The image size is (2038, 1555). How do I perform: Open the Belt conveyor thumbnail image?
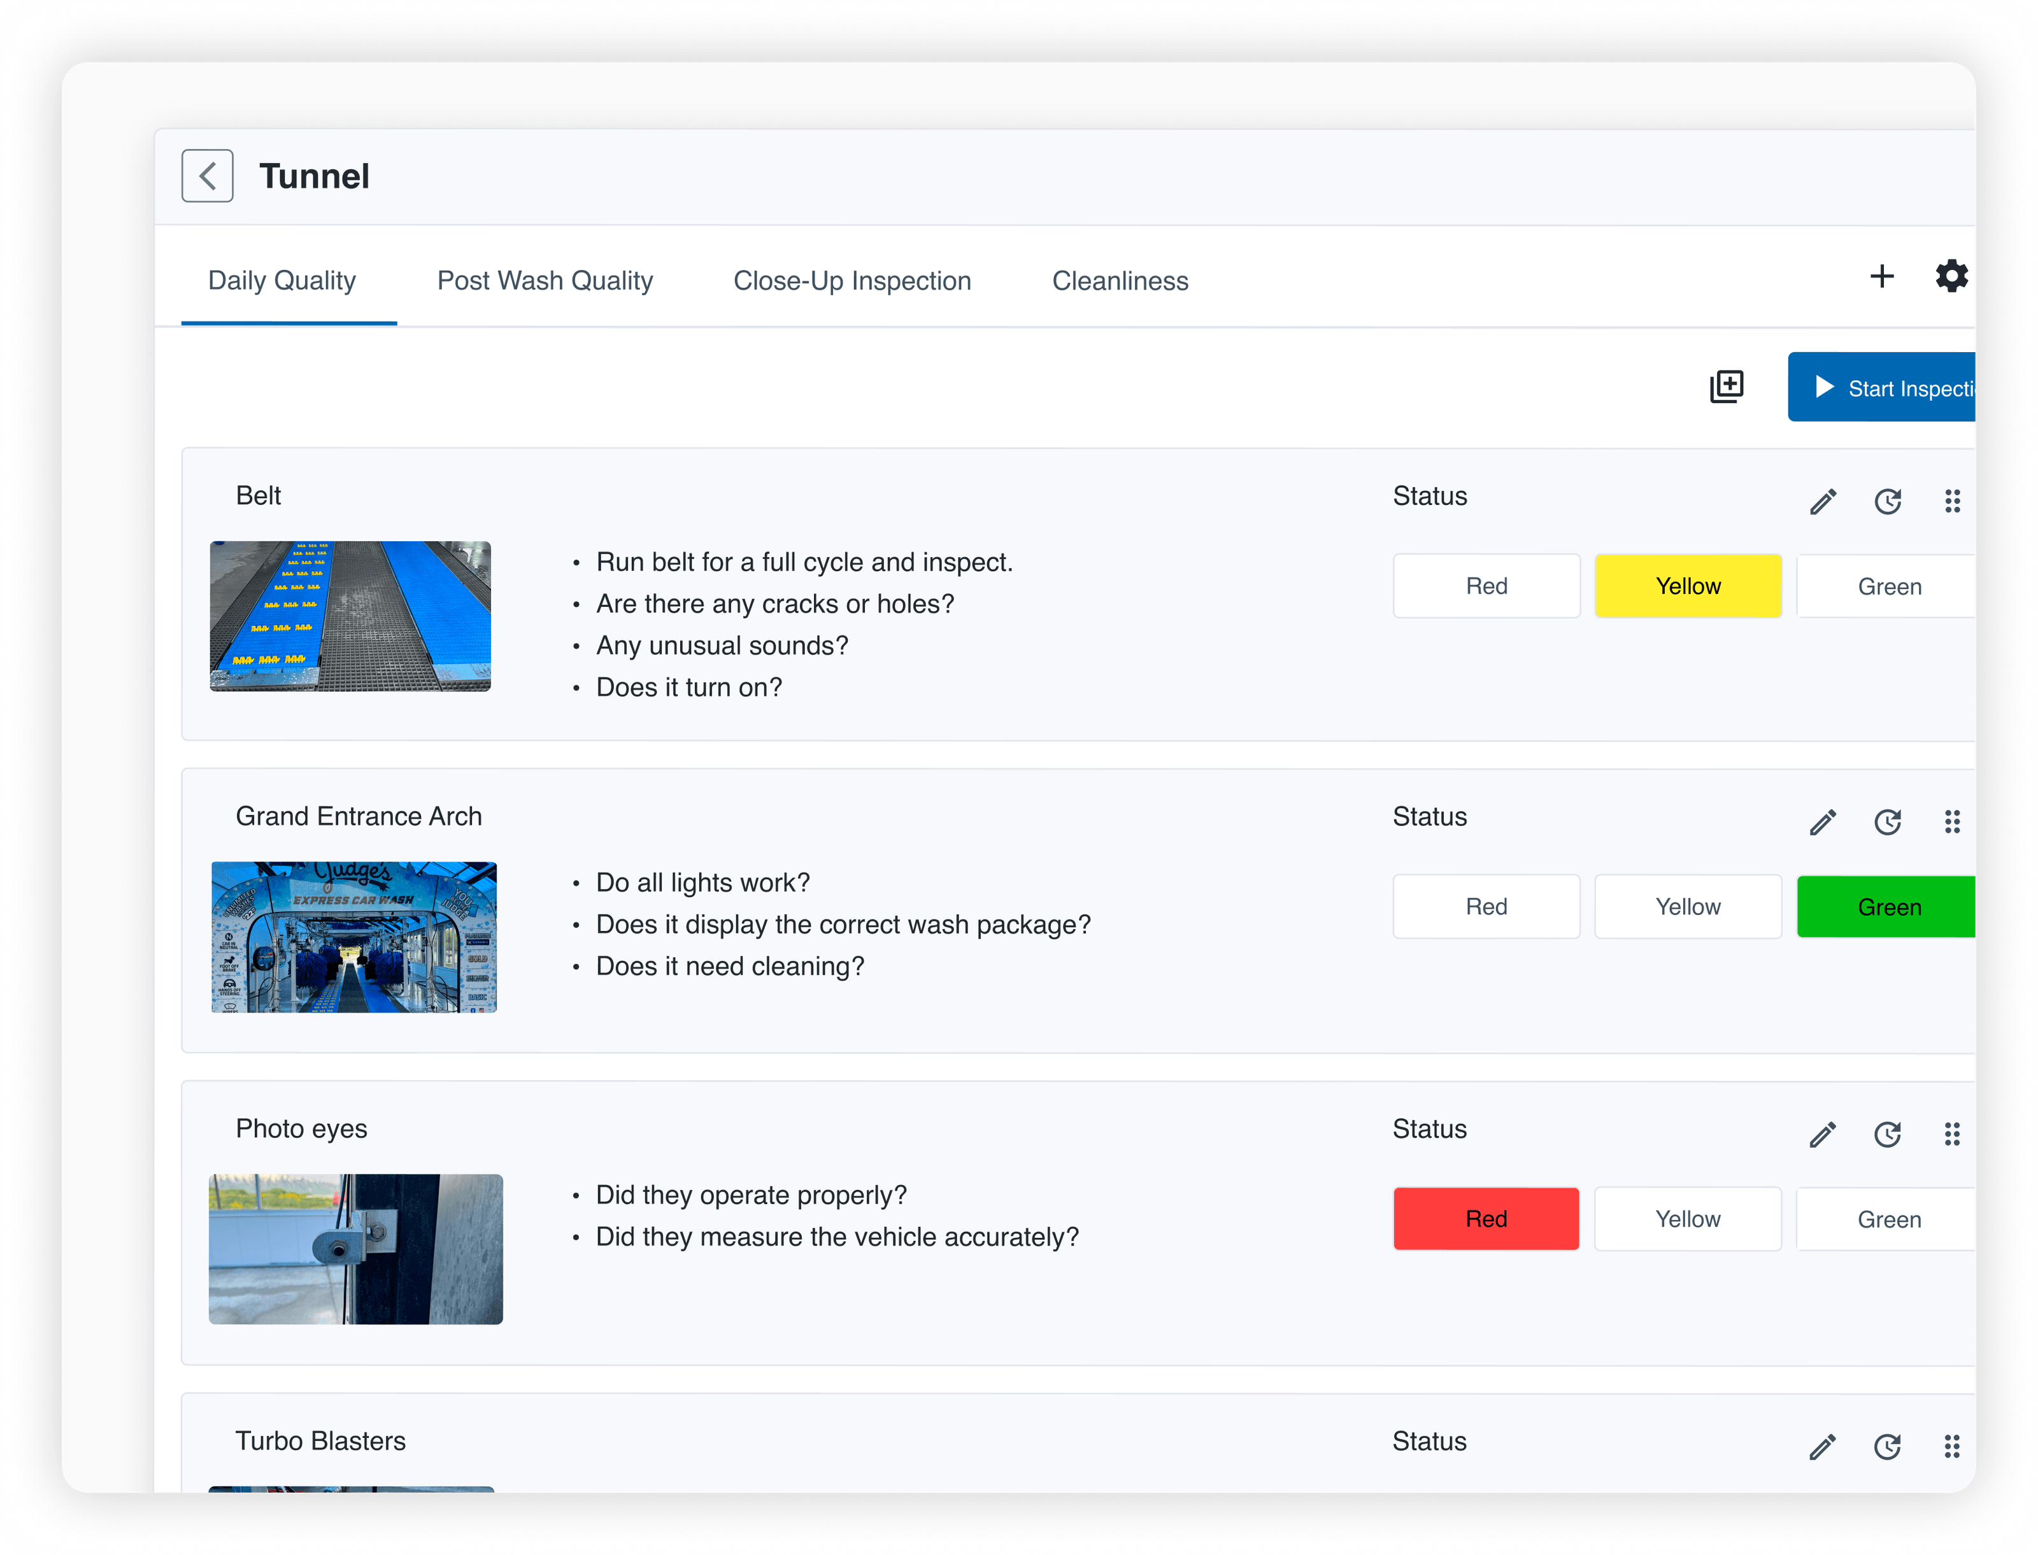(351, 616)
